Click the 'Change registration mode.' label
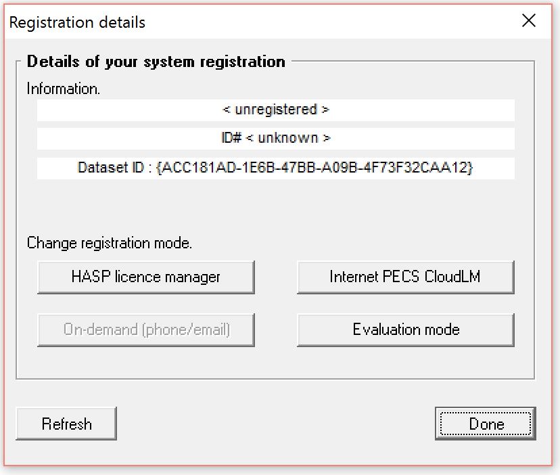The height and width of the screenshot is (475, 560). pos(110,244)
